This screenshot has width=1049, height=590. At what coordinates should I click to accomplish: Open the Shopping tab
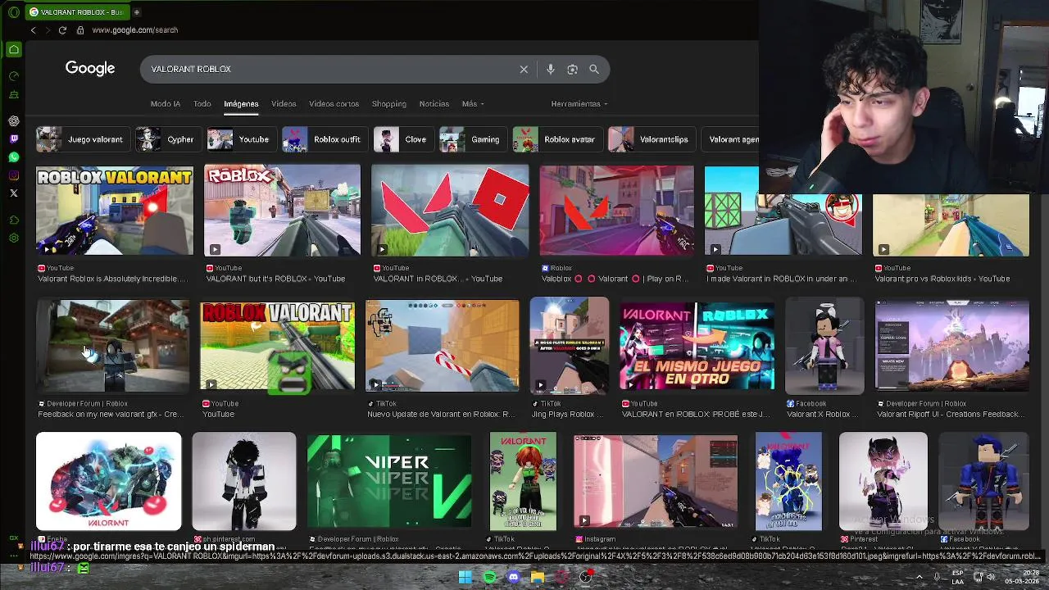tap(389, 104)
